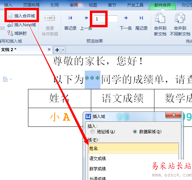
Task: Click View Merged Data (查看合并数据) ABC icon
Action: [50, 18]
